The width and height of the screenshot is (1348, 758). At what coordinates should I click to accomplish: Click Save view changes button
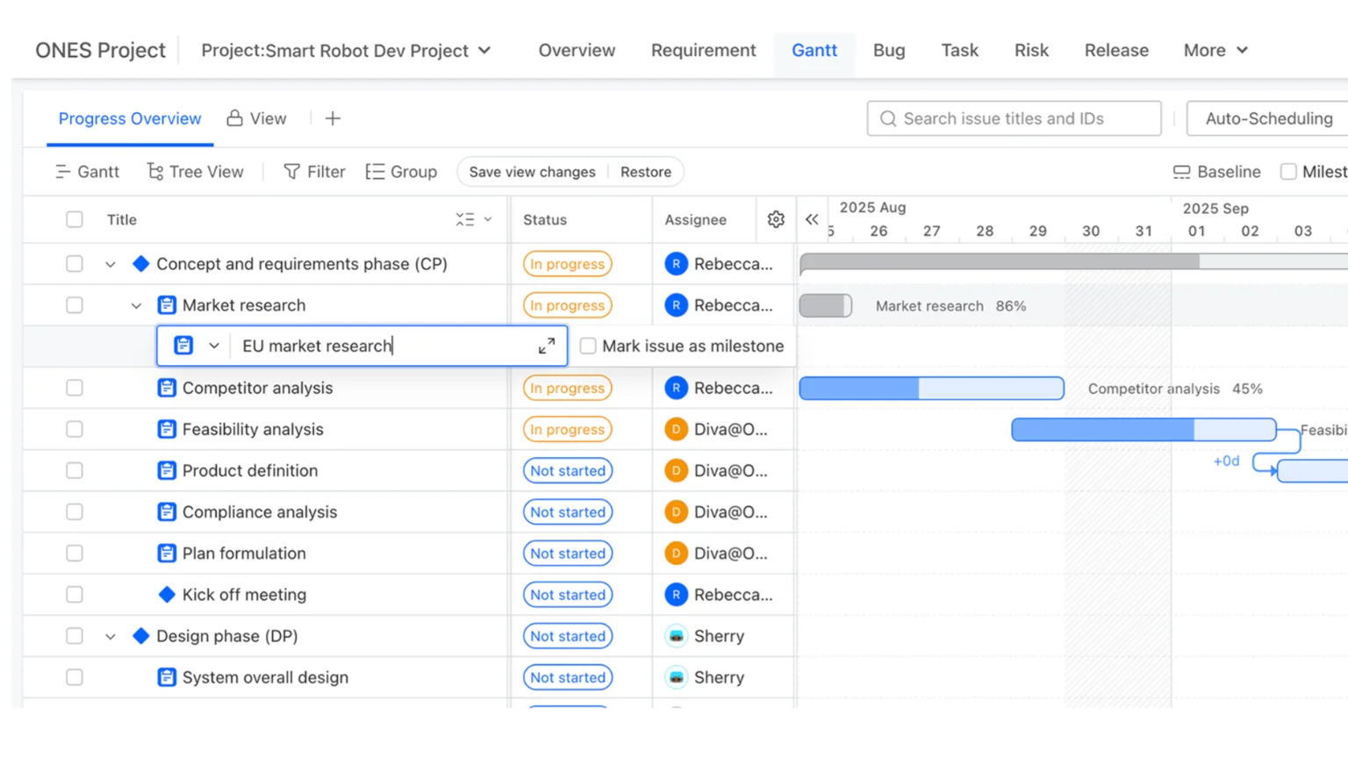click(532, 172)
